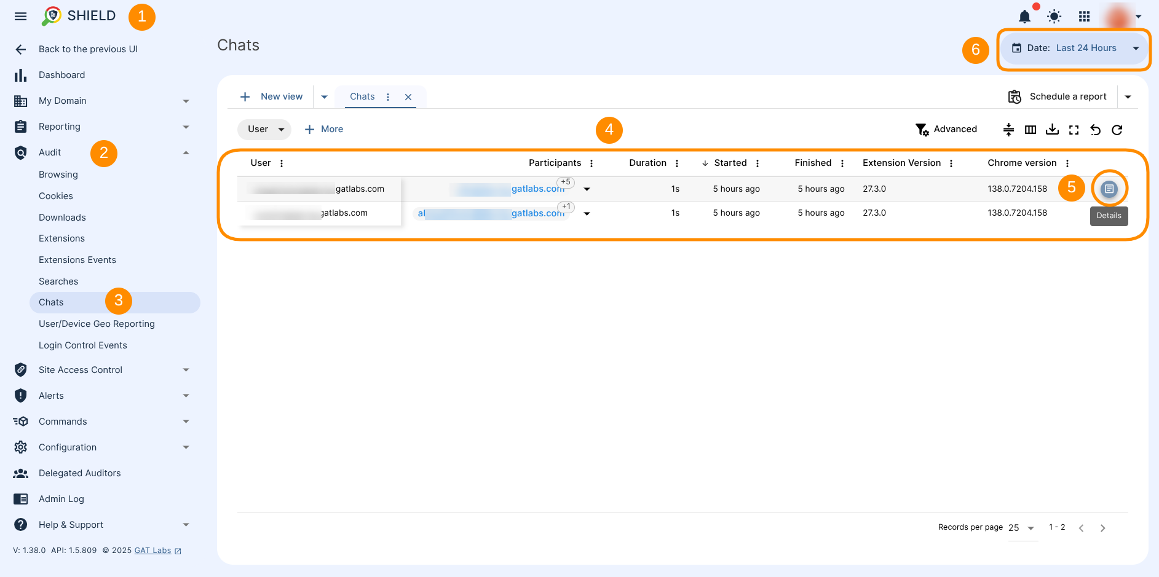Viewport: 1159px width, 577px height.
Task: Select Chats in the sidebar
Action: click(114, 302)
